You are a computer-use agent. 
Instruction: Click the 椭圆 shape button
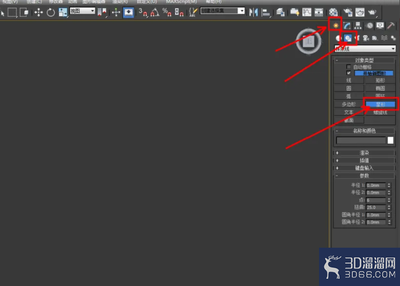pos(380,88)
